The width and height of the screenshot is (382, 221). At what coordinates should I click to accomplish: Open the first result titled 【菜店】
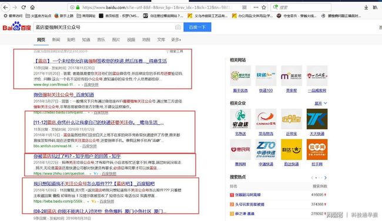[100, 61]
